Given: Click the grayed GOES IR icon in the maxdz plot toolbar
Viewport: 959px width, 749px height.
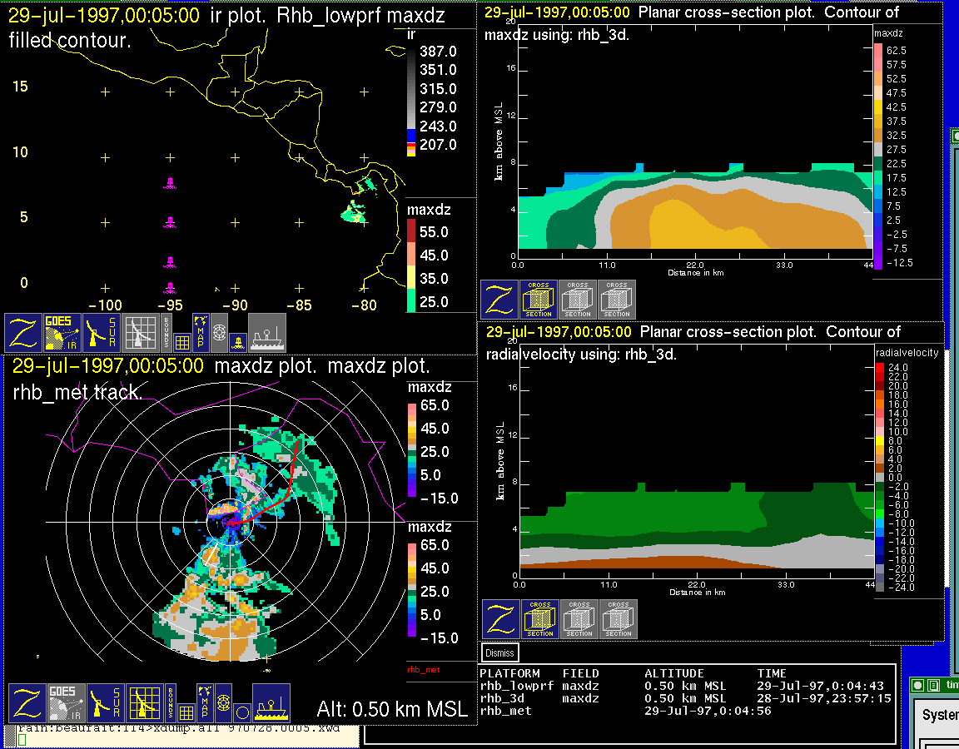Looking at the screenshot, I should (65, 703).
